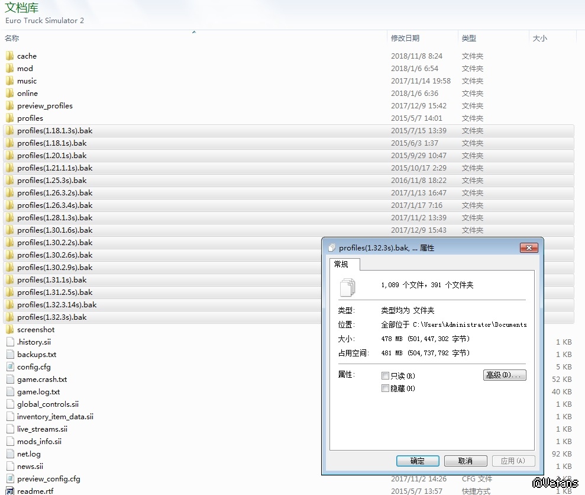Click the 应用(A) button

513,461
